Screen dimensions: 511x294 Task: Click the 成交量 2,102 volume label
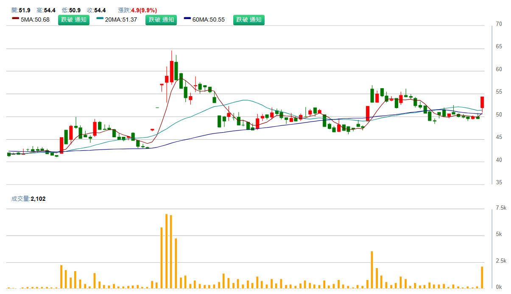pyautogui.click(x=29, y=198)
